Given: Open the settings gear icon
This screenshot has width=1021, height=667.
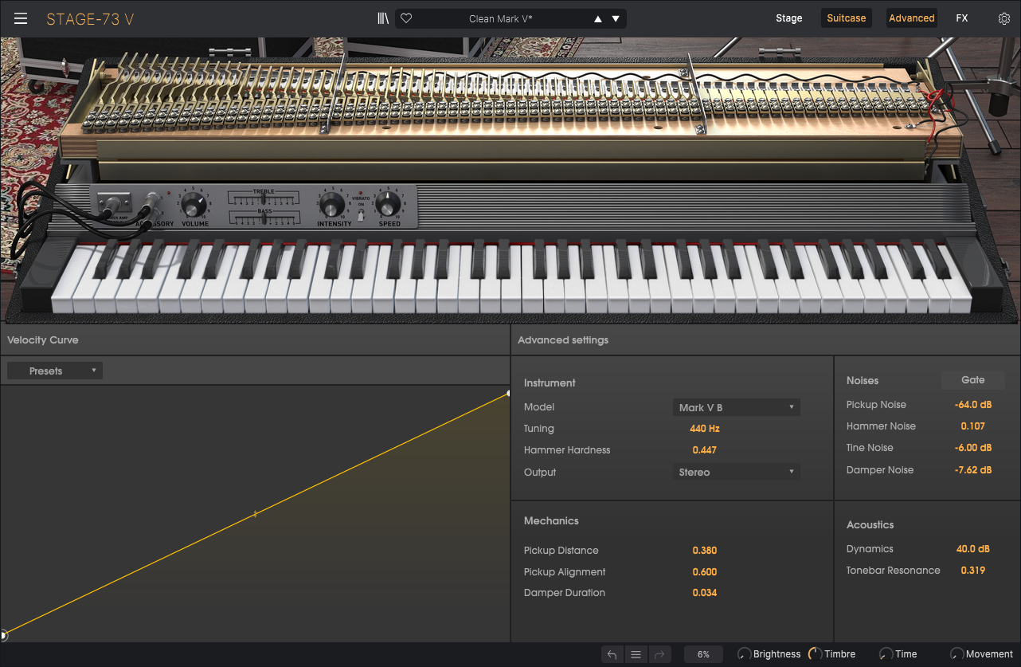Looking at the screenshot, I should pyautogui.click(x=1003, y=18).
